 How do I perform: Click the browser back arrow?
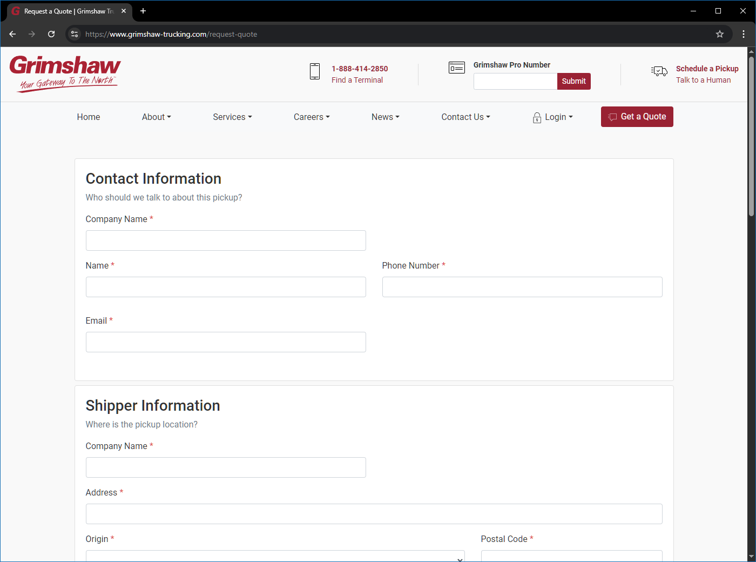12,34
